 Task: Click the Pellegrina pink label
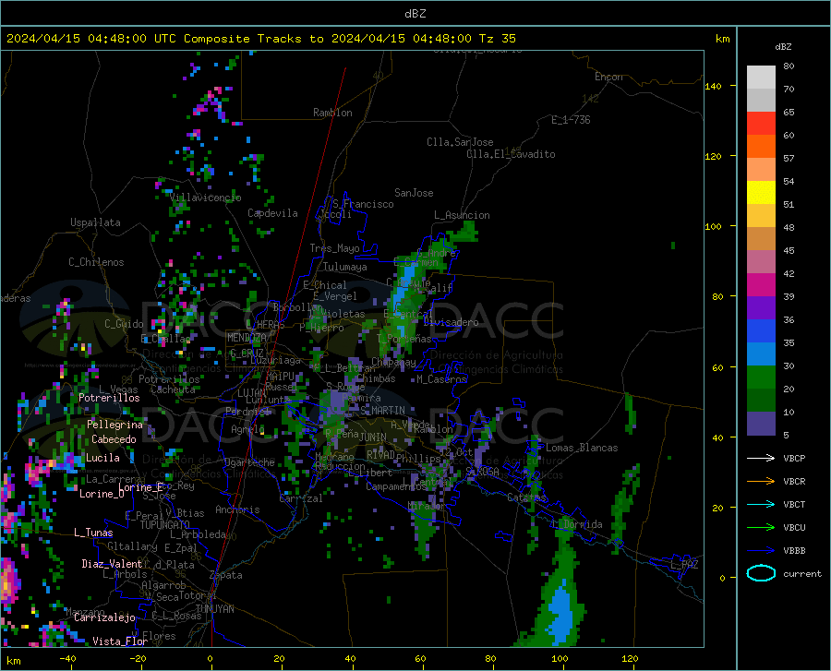tap(115, 425)
